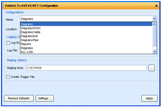Viewport: 161px width, 107px height.
Task: Pick DiagramsPipe in the dropdown list
Action: coord(86,40)
